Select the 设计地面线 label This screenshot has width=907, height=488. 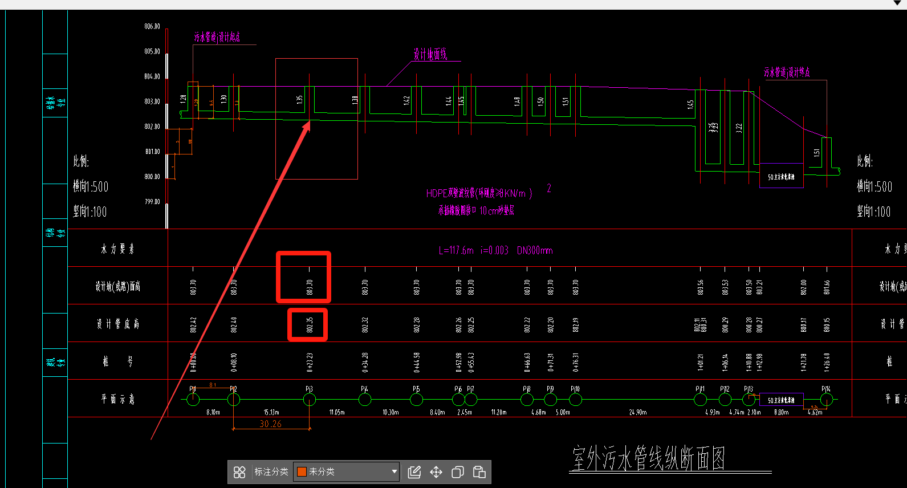click(430, 55)
